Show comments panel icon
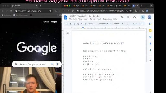This screenshot has height=93, width=166. (128, 17)
